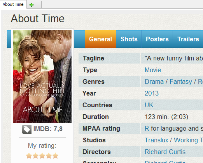Click the IMDB: 7,8 rating text
The width and height of the screenshot is (203, 163).
click(48, 129)
